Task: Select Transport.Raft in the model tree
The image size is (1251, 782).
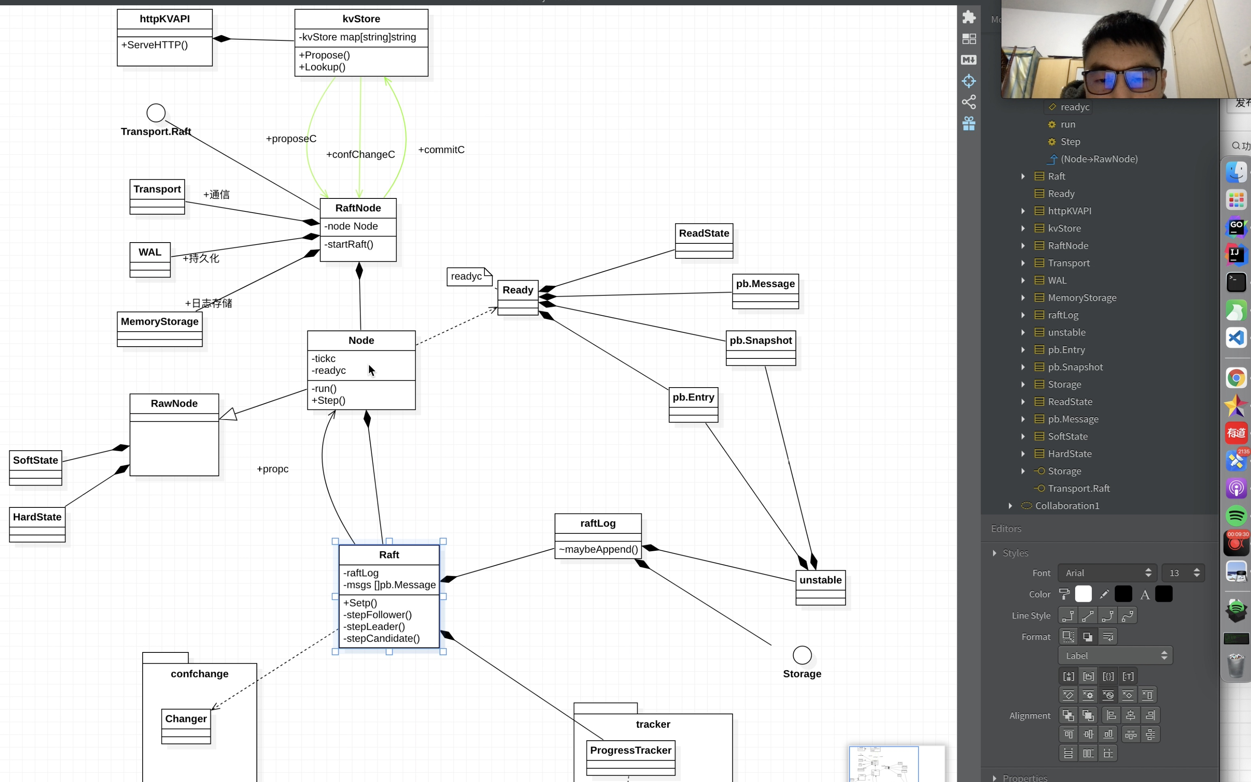Action: (x=1079, y=488)
